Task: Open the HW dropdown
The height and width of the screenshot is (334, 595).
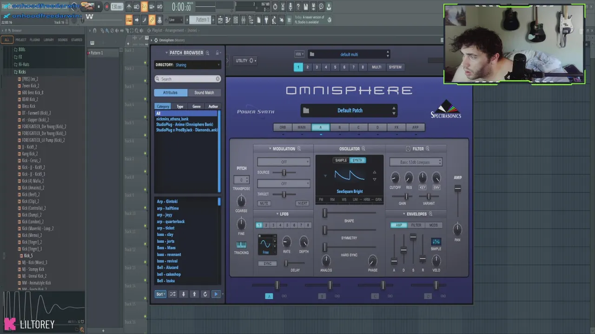Action: click(x=299, y=54)
